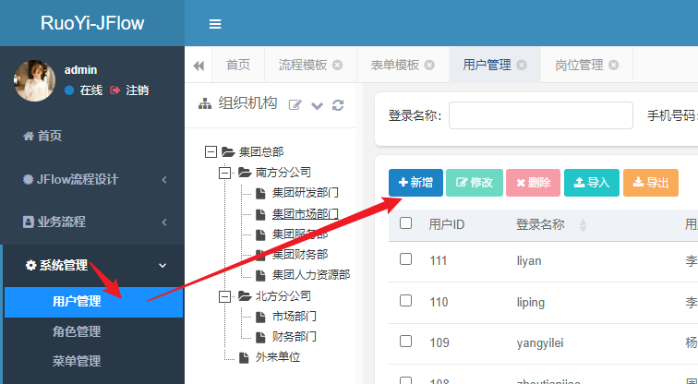The width and height of the screenshot is (698, 384).
Task: Click the hamburger menu toggle icon
Action: (215, 24)
